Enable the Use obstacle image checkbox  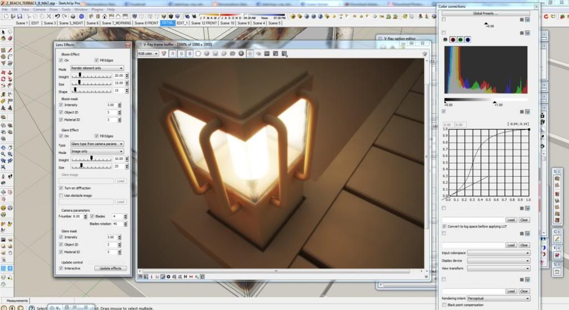click(x=61, y=196)
